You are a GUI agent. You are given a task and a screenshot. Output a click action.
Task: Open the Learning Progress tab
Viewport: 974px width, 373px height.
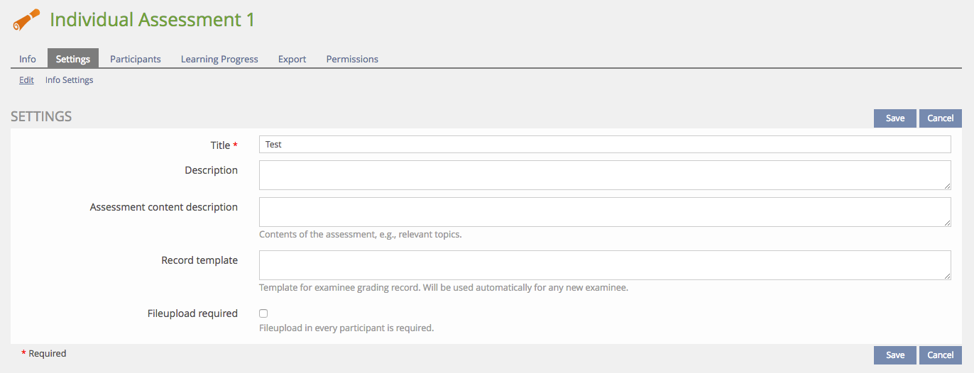[219, 59]
